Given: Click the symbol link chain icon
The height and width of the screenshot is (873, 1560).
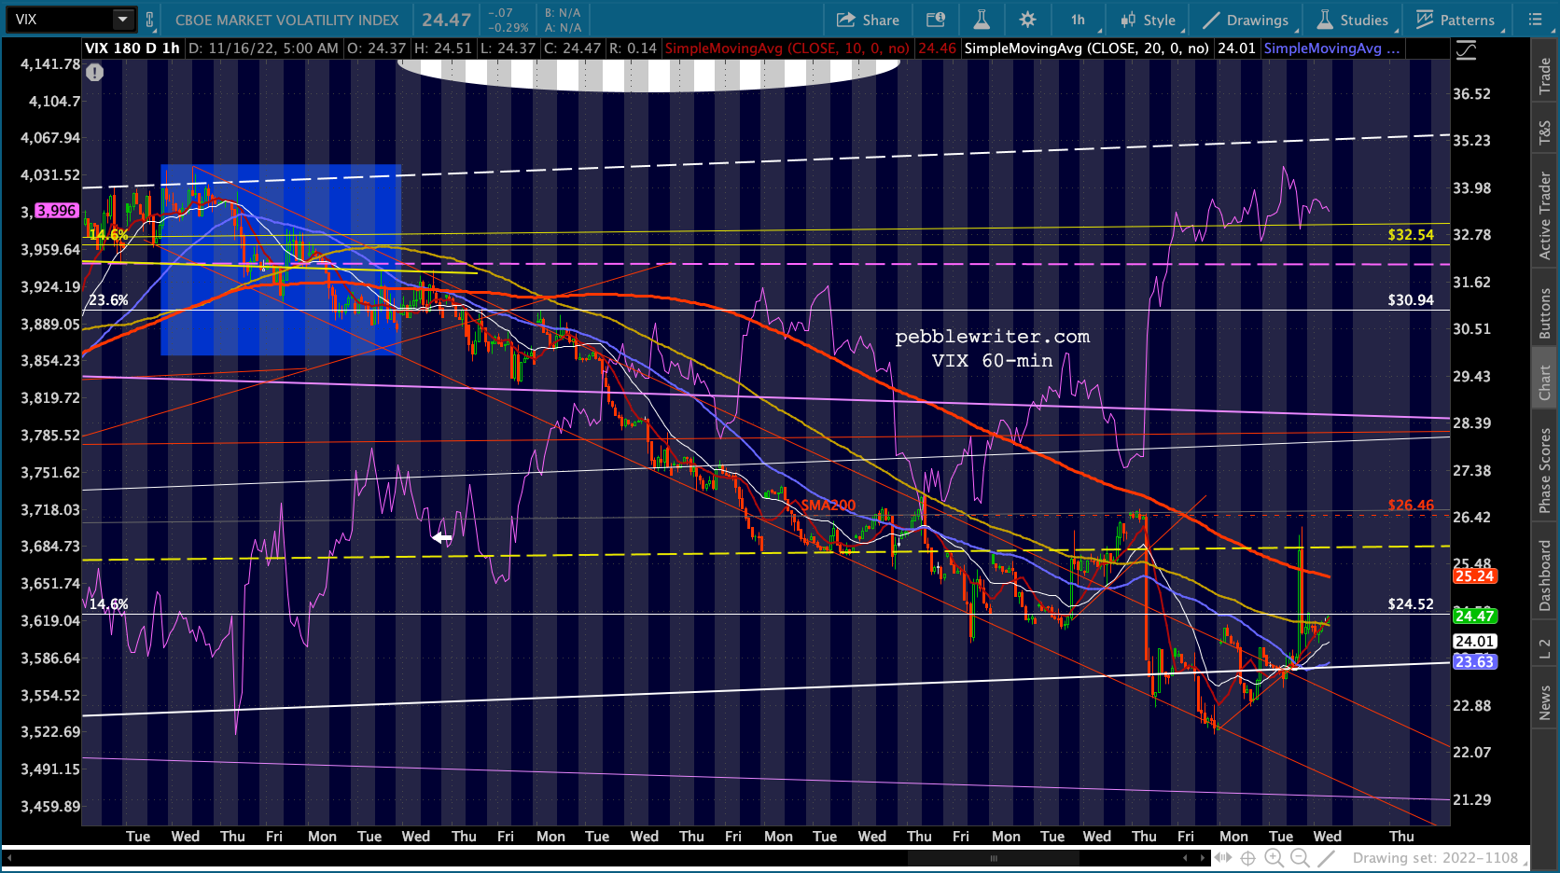Looking at the screenshot, I should click(149, 20).
